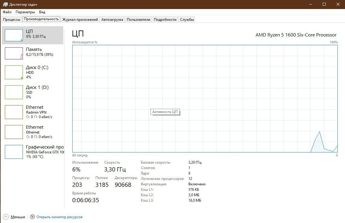Click the 'Меньше' details button
Screen dimensions: 345x223
point(18,217)
